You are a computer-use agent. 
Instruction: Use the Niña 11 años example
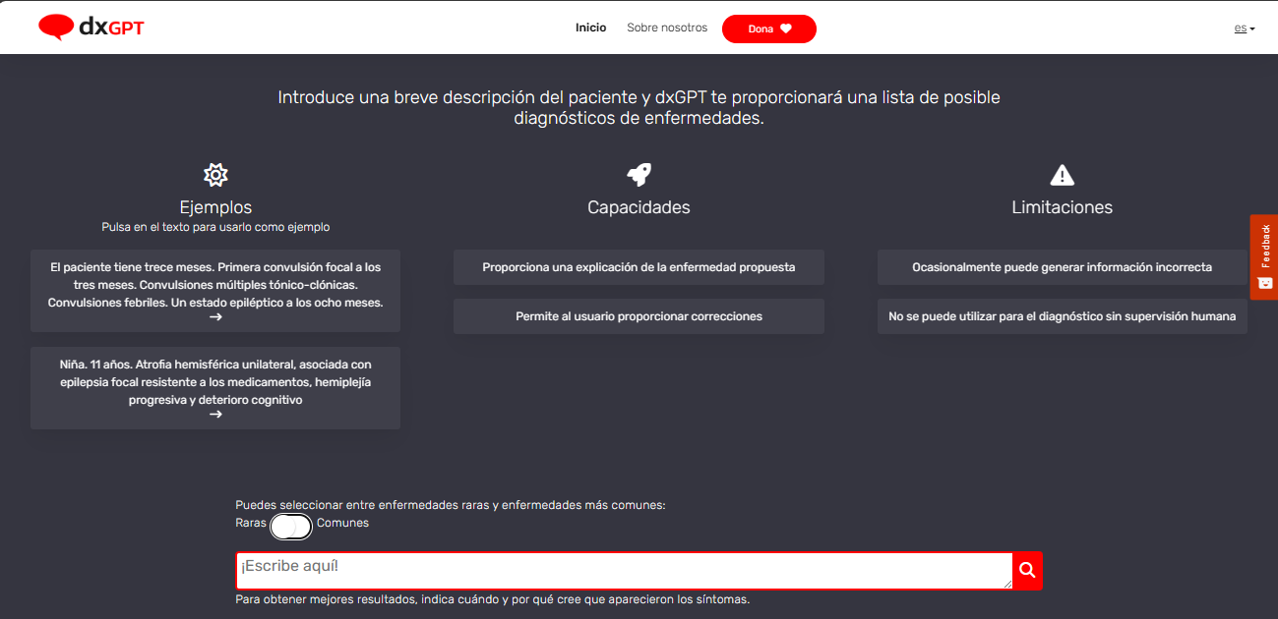pyautogui.click(x=215, y=387)
